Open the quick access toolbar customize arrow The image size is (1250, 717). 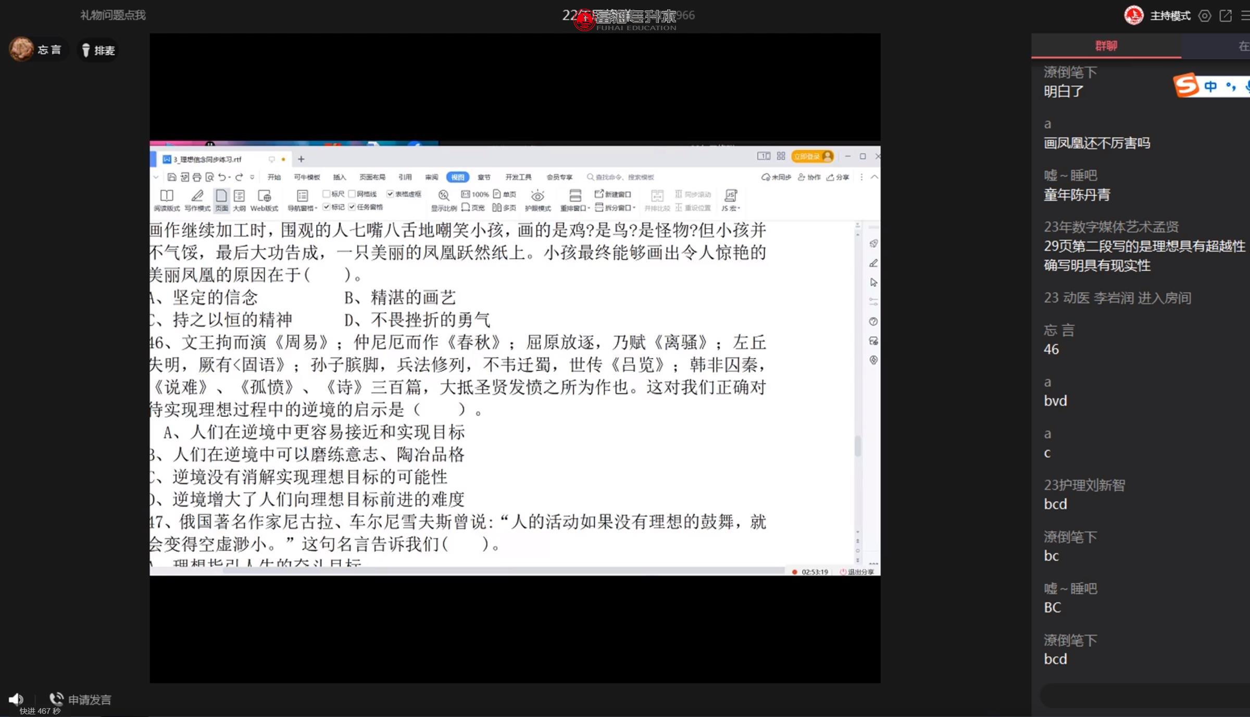click(252, 177)
